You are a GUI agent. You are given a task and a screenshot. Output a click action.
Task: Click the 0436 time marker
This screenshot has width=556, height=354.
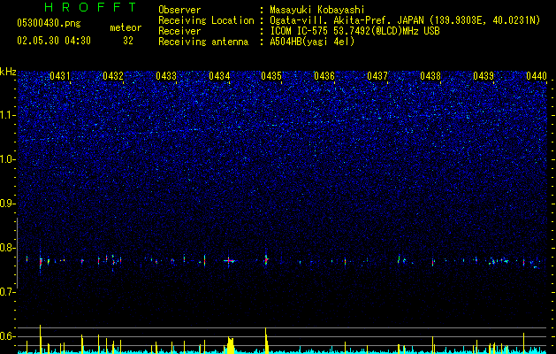pos(324,76)
